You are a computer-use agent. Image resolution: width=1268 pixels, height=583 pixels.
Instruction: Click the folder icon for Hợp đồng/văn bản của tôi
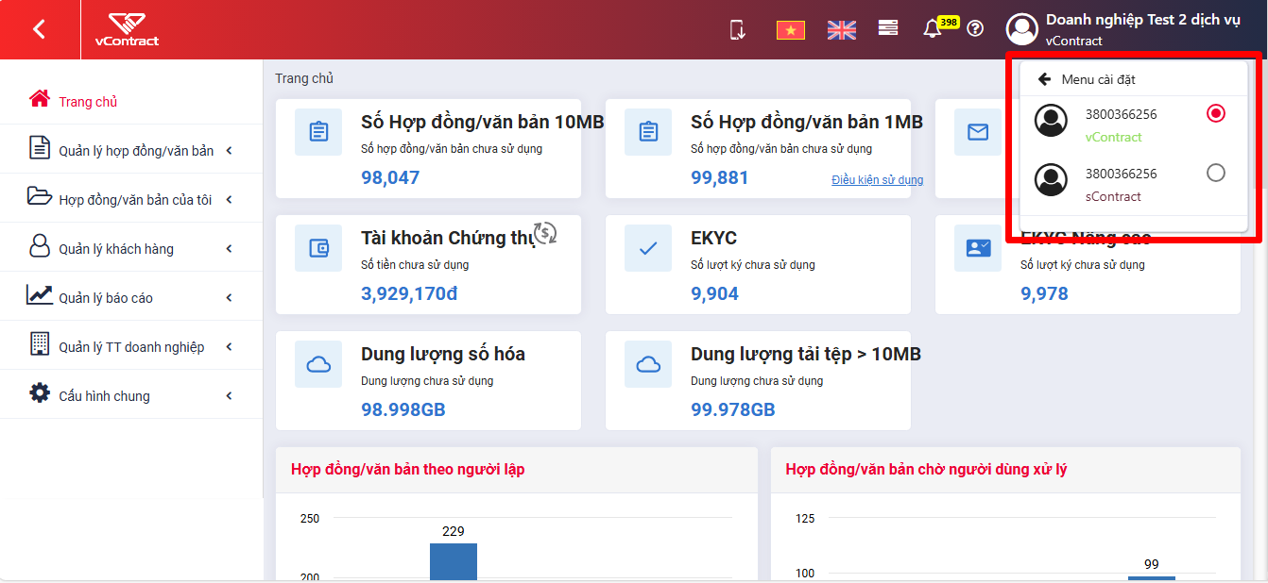(x=40, y=196)
